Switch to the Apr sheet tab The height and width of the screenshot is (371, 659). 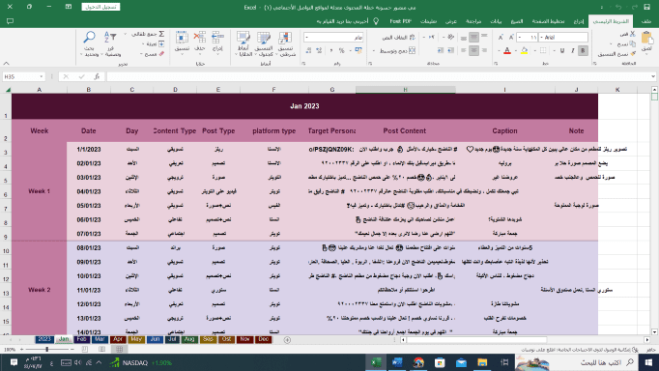118,339
